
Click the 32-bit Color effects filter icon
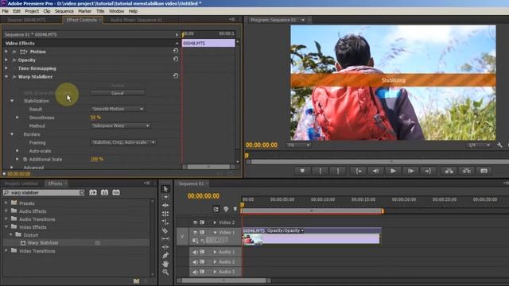click(104, 192)
